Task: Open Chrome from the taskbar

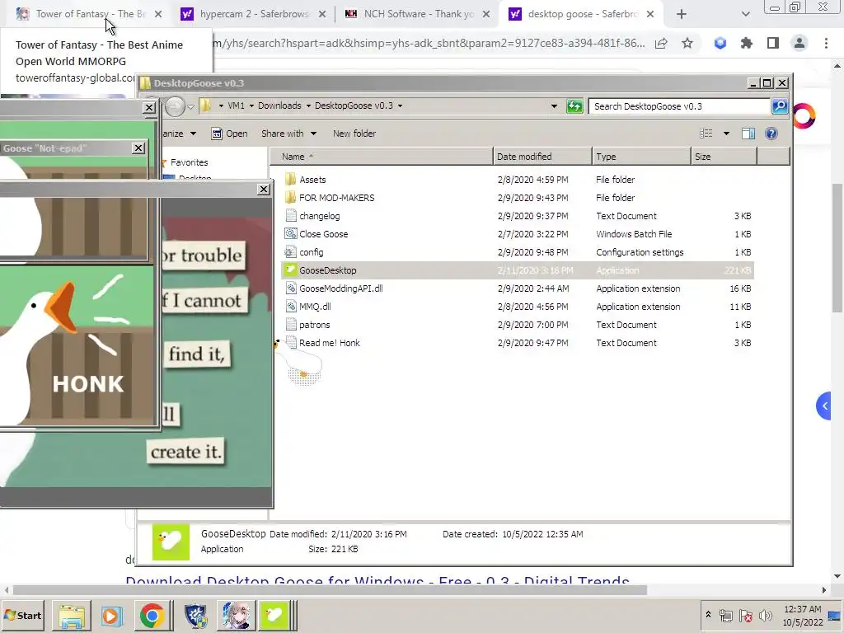Action: tap(152, 615)
